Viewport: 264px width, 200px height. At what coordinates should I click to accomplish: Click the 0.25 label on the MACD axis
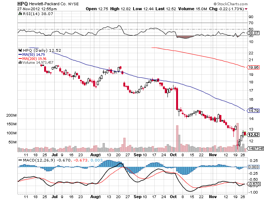click(253, 161)
